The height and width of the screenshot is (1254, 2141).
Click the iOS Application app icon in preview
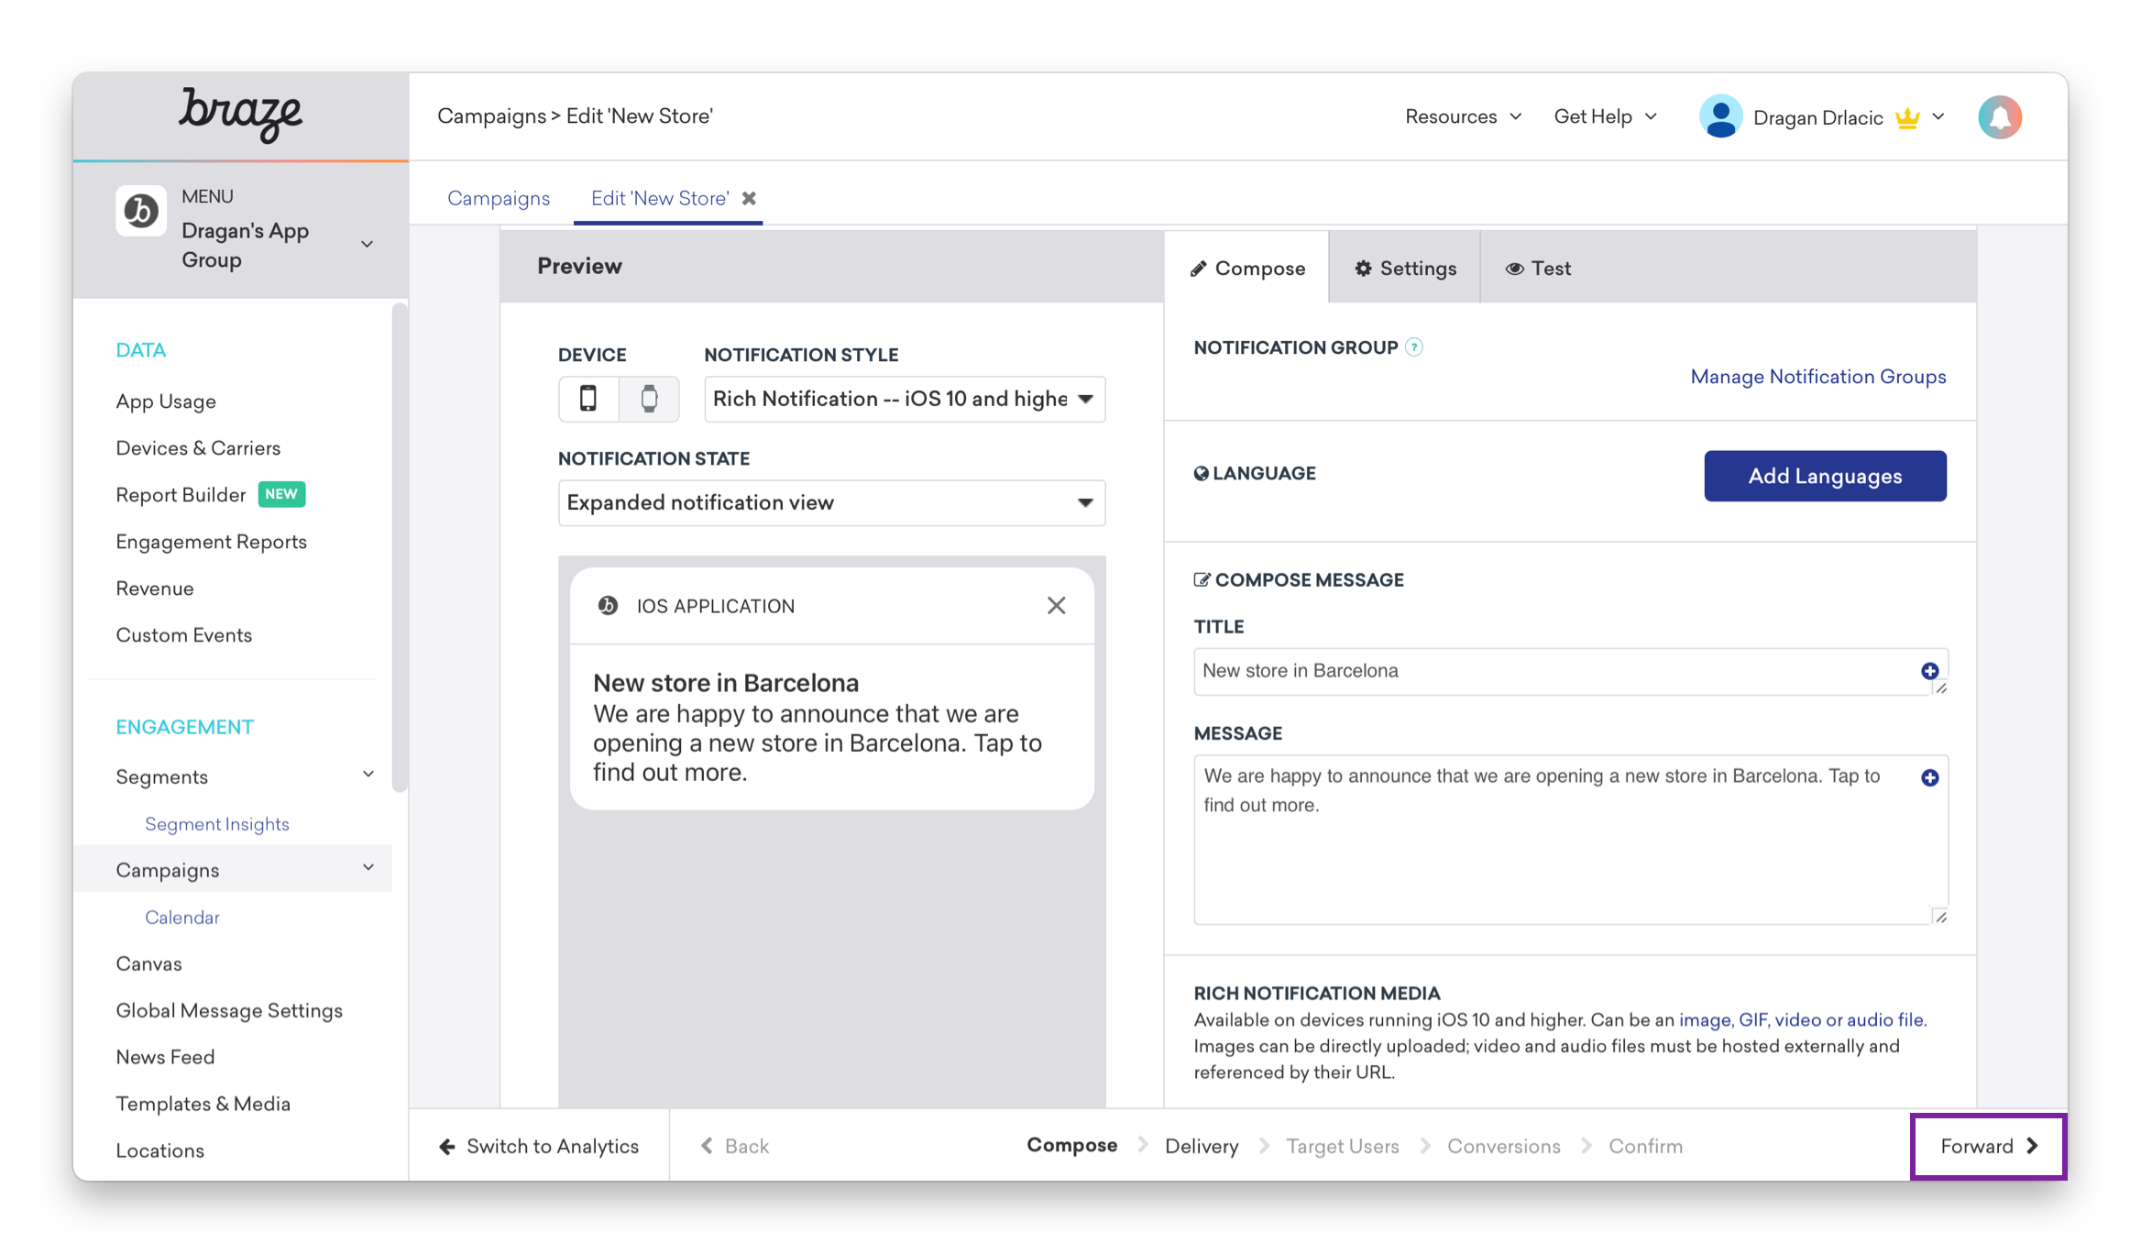coord(608,605)
